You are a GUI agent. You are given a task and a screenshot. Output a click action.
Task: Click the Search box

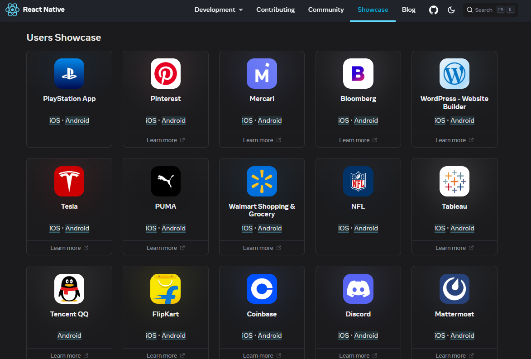click(x=490, y=10)
